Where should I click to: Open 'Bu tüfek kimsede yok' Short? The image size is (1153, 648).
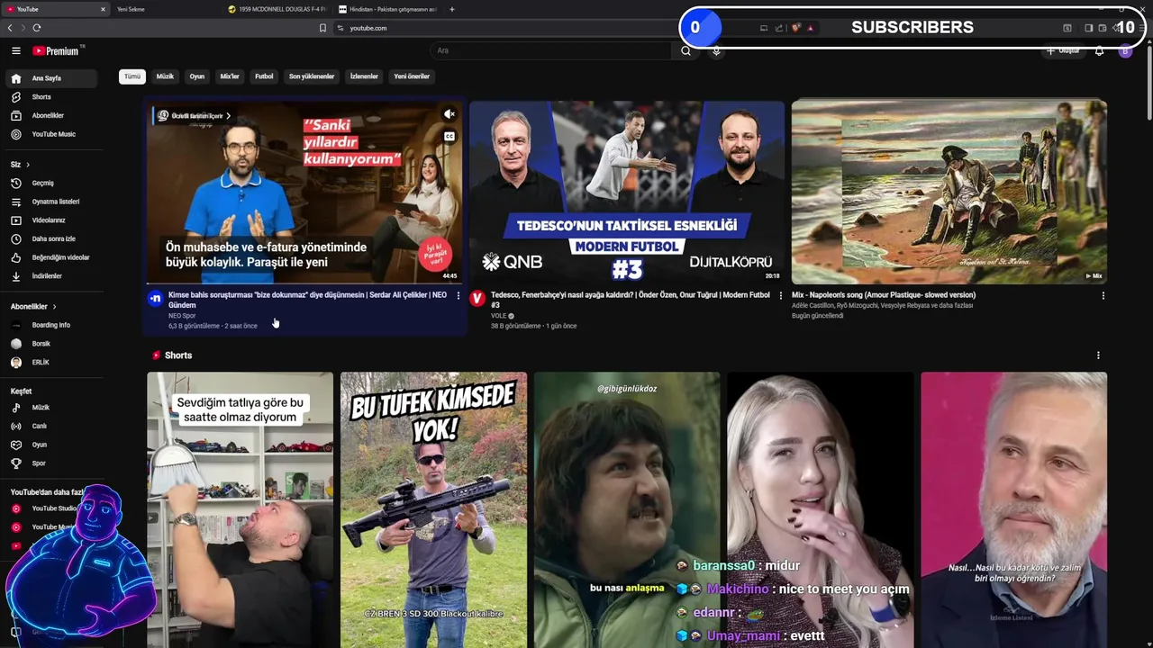[433, 510]
